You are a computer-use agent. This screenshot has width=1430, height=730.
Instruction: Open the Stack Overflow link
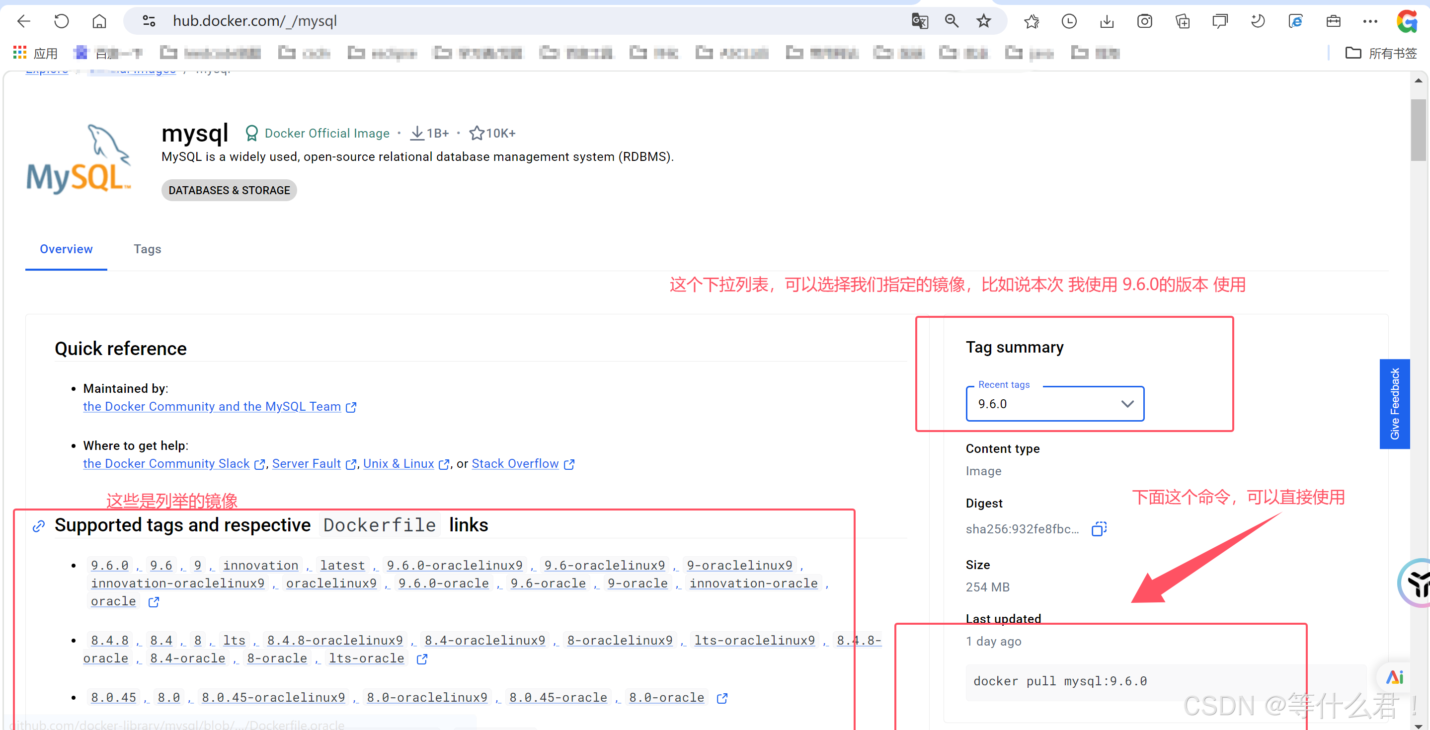click(x=515, y=464)
